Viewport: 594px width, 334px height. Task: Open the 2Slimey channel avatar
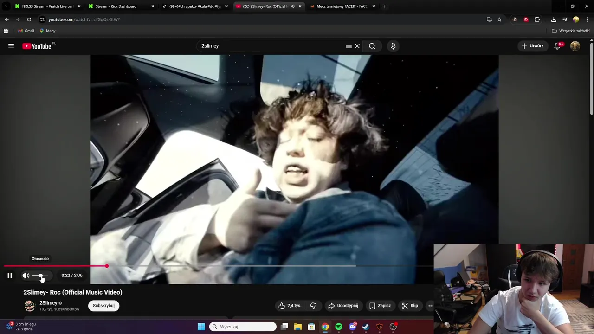pos(30,306)
